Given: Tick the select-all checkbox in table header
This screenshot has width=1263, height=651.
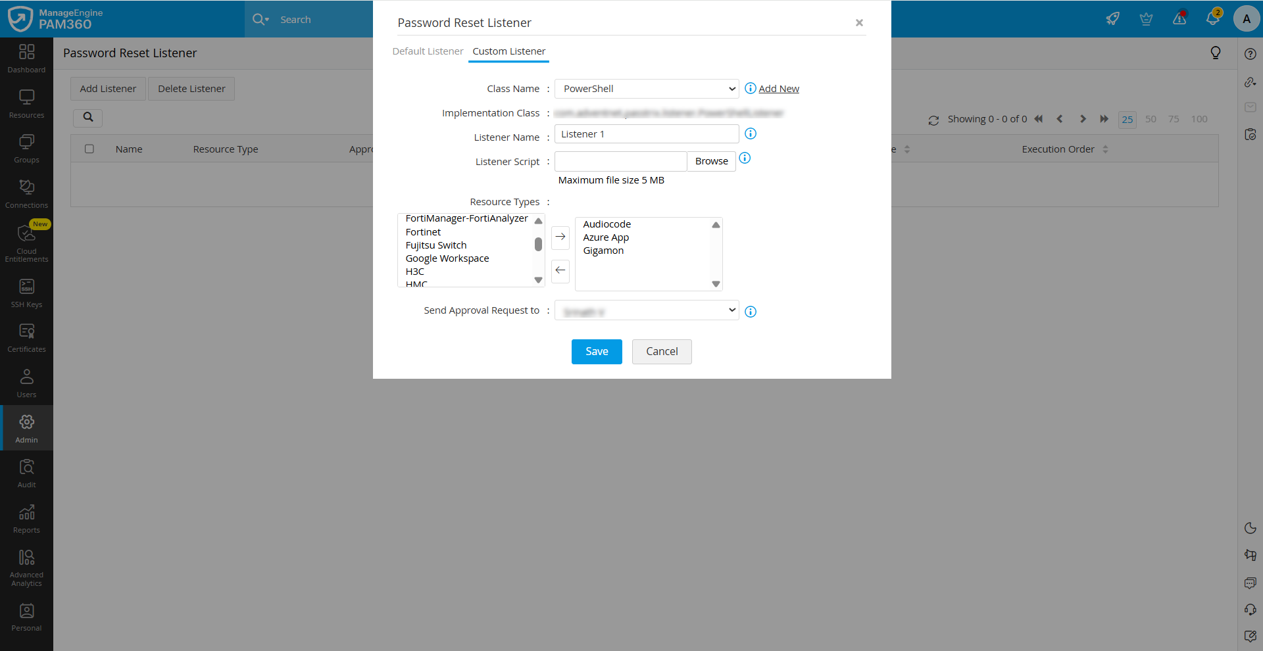Looking at the screenshot, I should click(89, 149).
